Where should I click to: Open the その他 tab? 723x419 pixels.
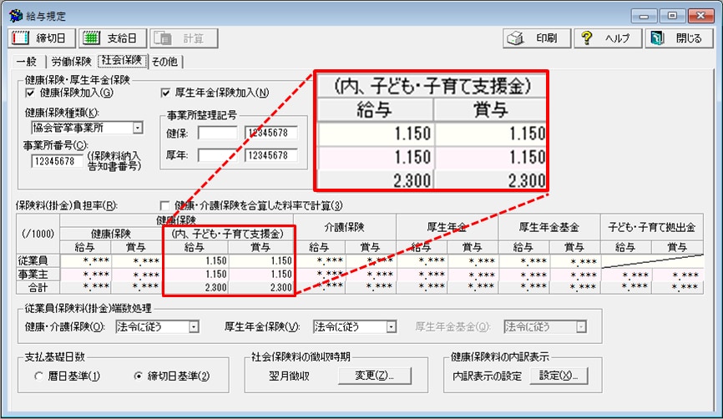(165, 61)
